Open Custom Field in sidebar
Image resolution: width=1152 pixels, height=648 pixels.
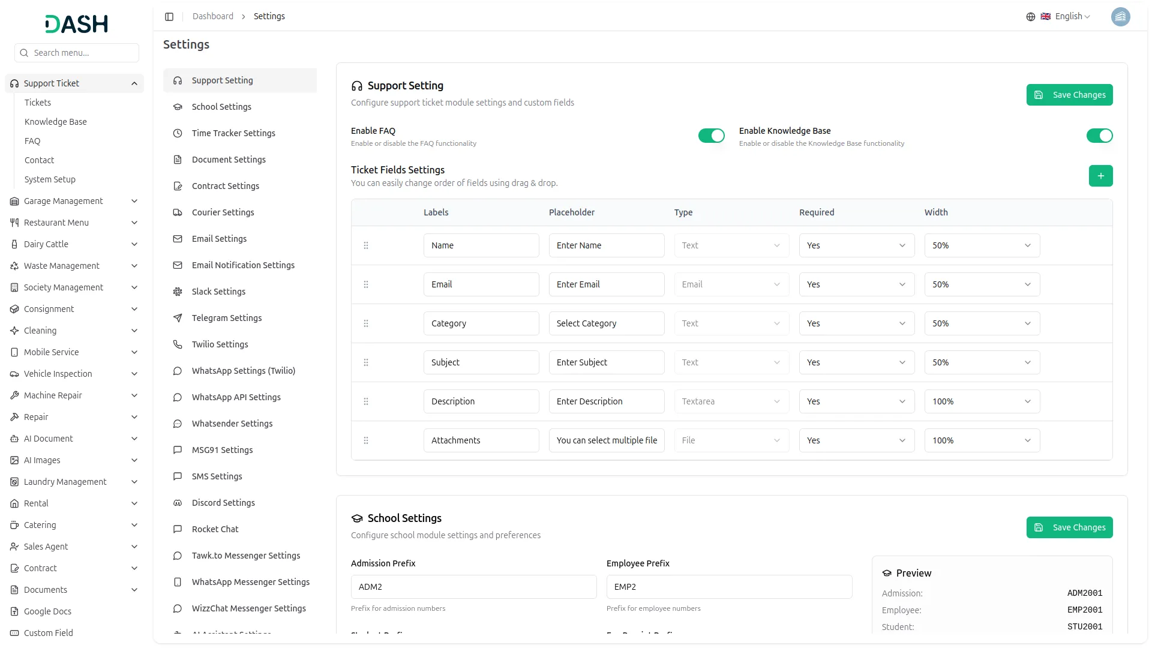tap(74, 633)
